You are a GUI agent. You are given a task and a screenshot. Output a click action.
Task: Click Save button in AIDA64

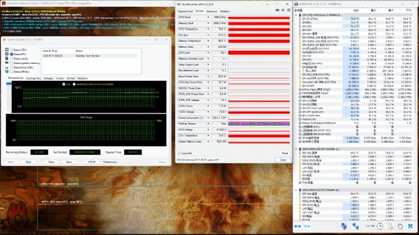pyautogui.click(x=69, y=162)
